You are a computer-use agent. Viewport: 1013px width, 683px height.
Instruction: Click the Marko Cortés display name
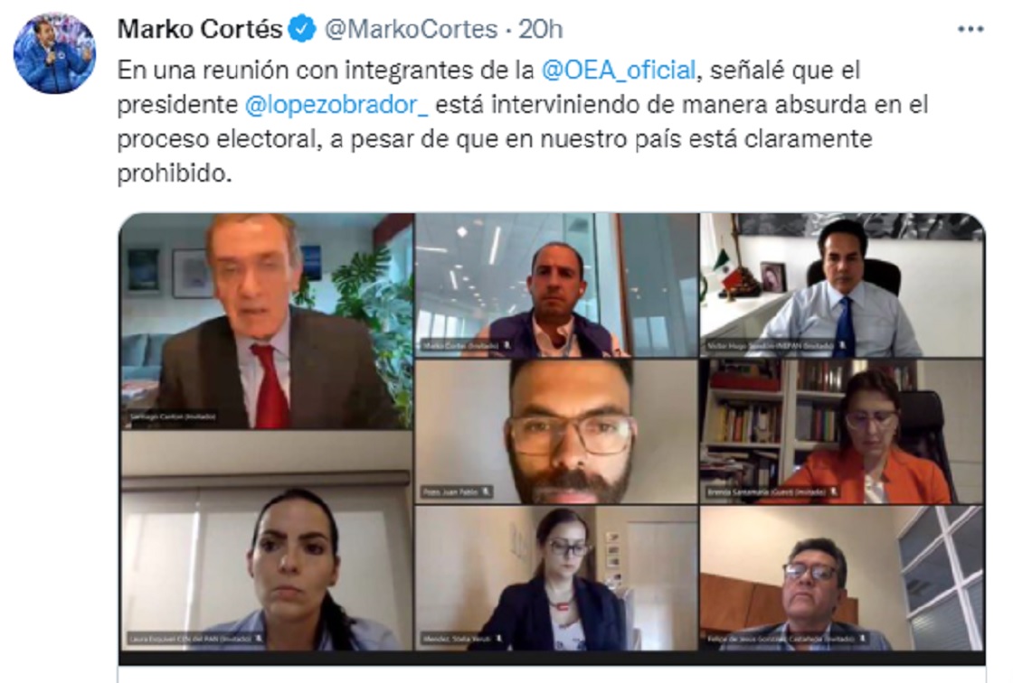[x=200, y=29]
